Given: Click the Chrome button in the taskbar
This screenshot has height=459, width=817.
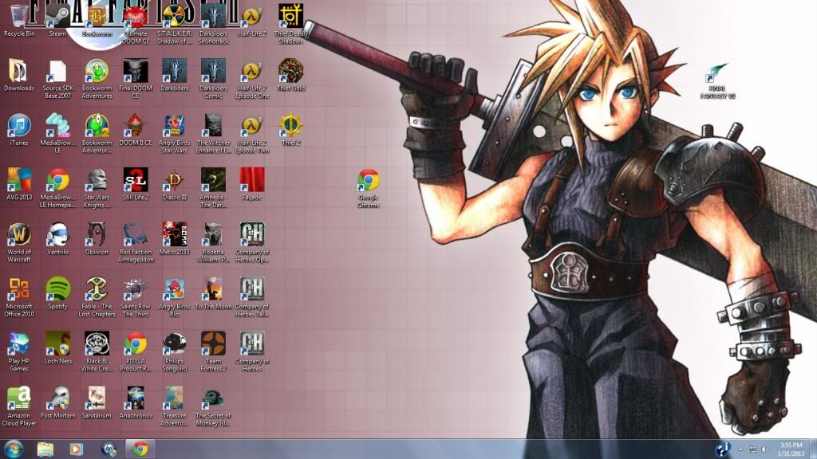Looking at the screenshot, I should [x=140, y=449].
